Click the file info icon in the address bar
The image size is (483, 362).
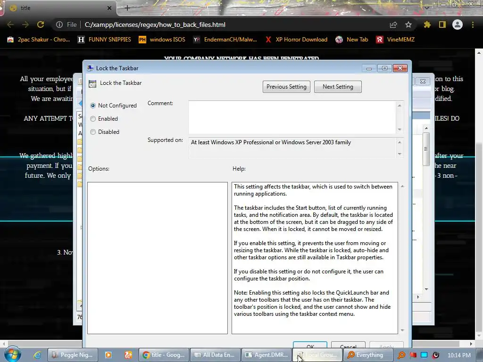pyautogui.click(x=59, y=25)
